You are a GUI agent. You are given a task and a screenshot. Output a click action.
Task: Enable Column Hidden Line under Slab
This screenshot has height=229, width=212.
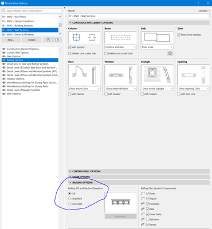[x=70, y=53]
